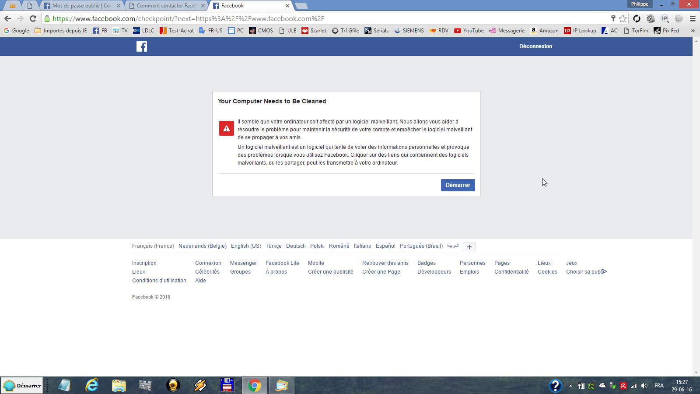Click Déconnexion link in header
The image size is (700, 394).
pos(535,46)
